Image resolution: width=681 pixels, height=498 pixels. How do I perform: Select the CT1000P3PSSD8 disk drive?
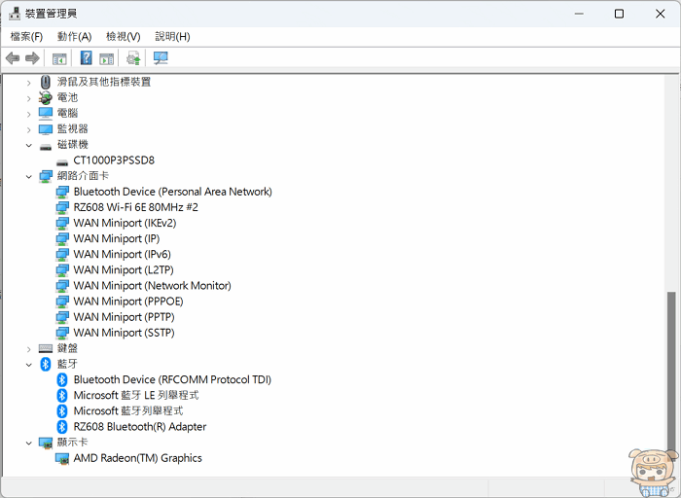click(x=114, y=160)
